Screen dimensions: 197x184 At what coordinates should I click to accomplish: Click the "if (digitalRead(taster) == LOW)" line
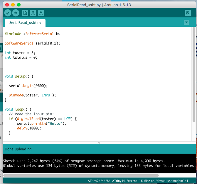pos(43,119)
